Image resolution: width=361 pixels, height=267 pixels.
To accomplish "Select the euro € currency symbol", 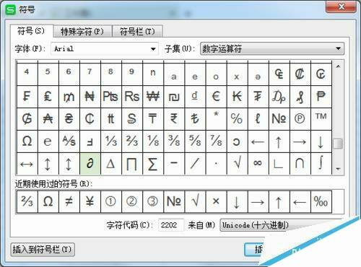I will (216, 97).
